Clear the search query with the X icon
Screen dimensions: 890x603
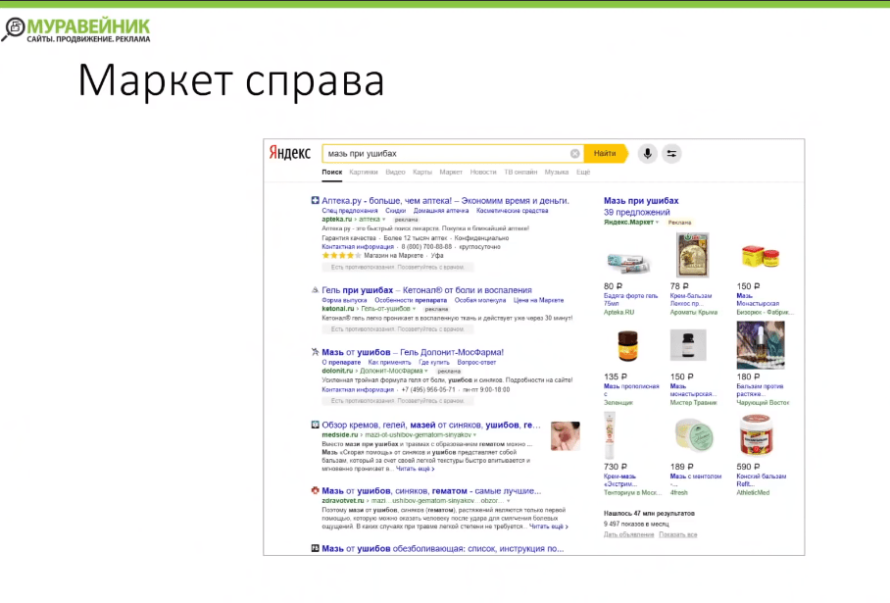coord(575,153)
